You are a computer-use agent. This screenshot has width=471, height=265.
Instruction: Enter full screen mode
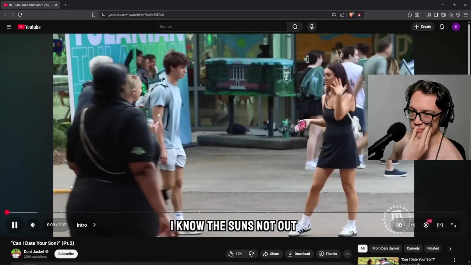pos(454,225)
